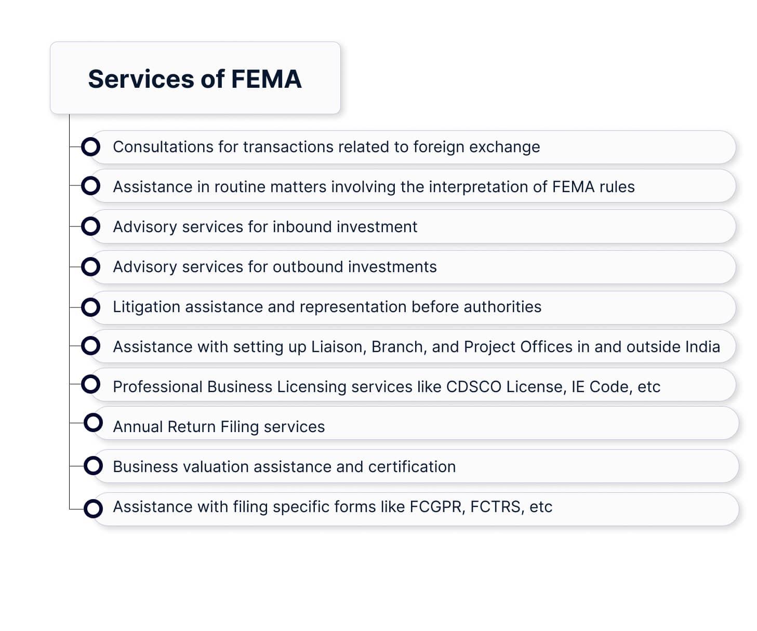
Task: Click the circle bullet beside Assistance in routine matters
Action: point(91,186)
